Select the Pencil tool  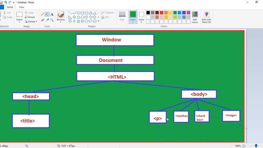tap(42, 15)
